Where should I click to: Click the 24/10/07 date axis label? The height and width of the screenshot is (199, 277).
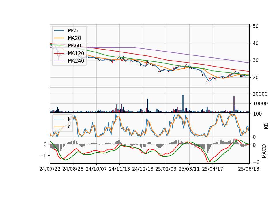tap(96, 169)
